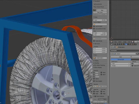Enable the Sharp overlay checkbox

click(x=101, y=73)
